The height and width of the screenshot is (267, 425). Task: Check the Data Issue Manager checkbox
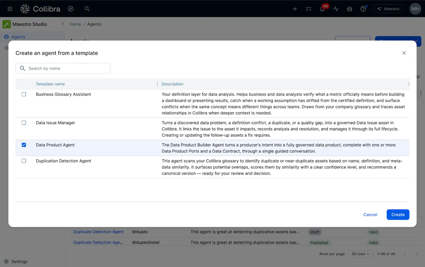point(24,123)
